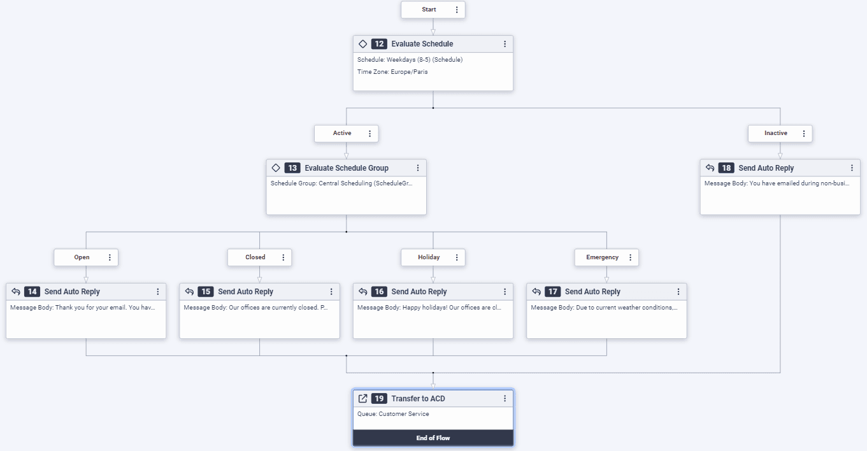Click the diamond icon on Evaluate Schedule Group
This screenshot has width=867, height=451.
276,168
